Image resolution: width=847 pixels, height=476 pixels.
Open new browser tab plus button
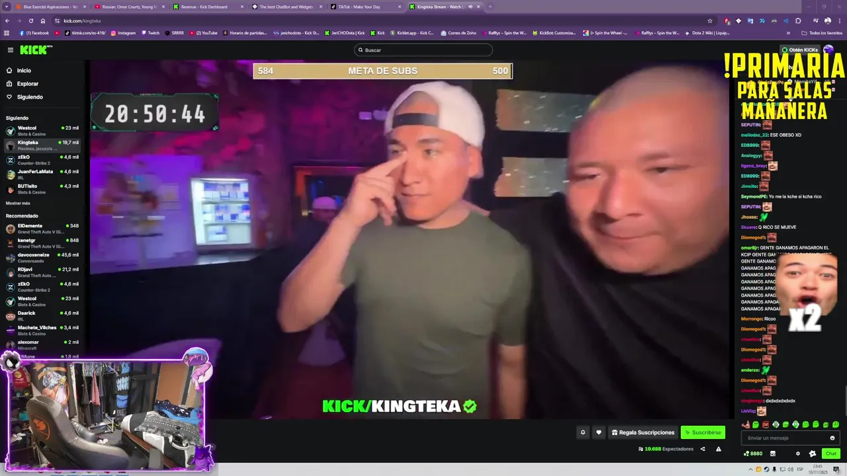490,7
